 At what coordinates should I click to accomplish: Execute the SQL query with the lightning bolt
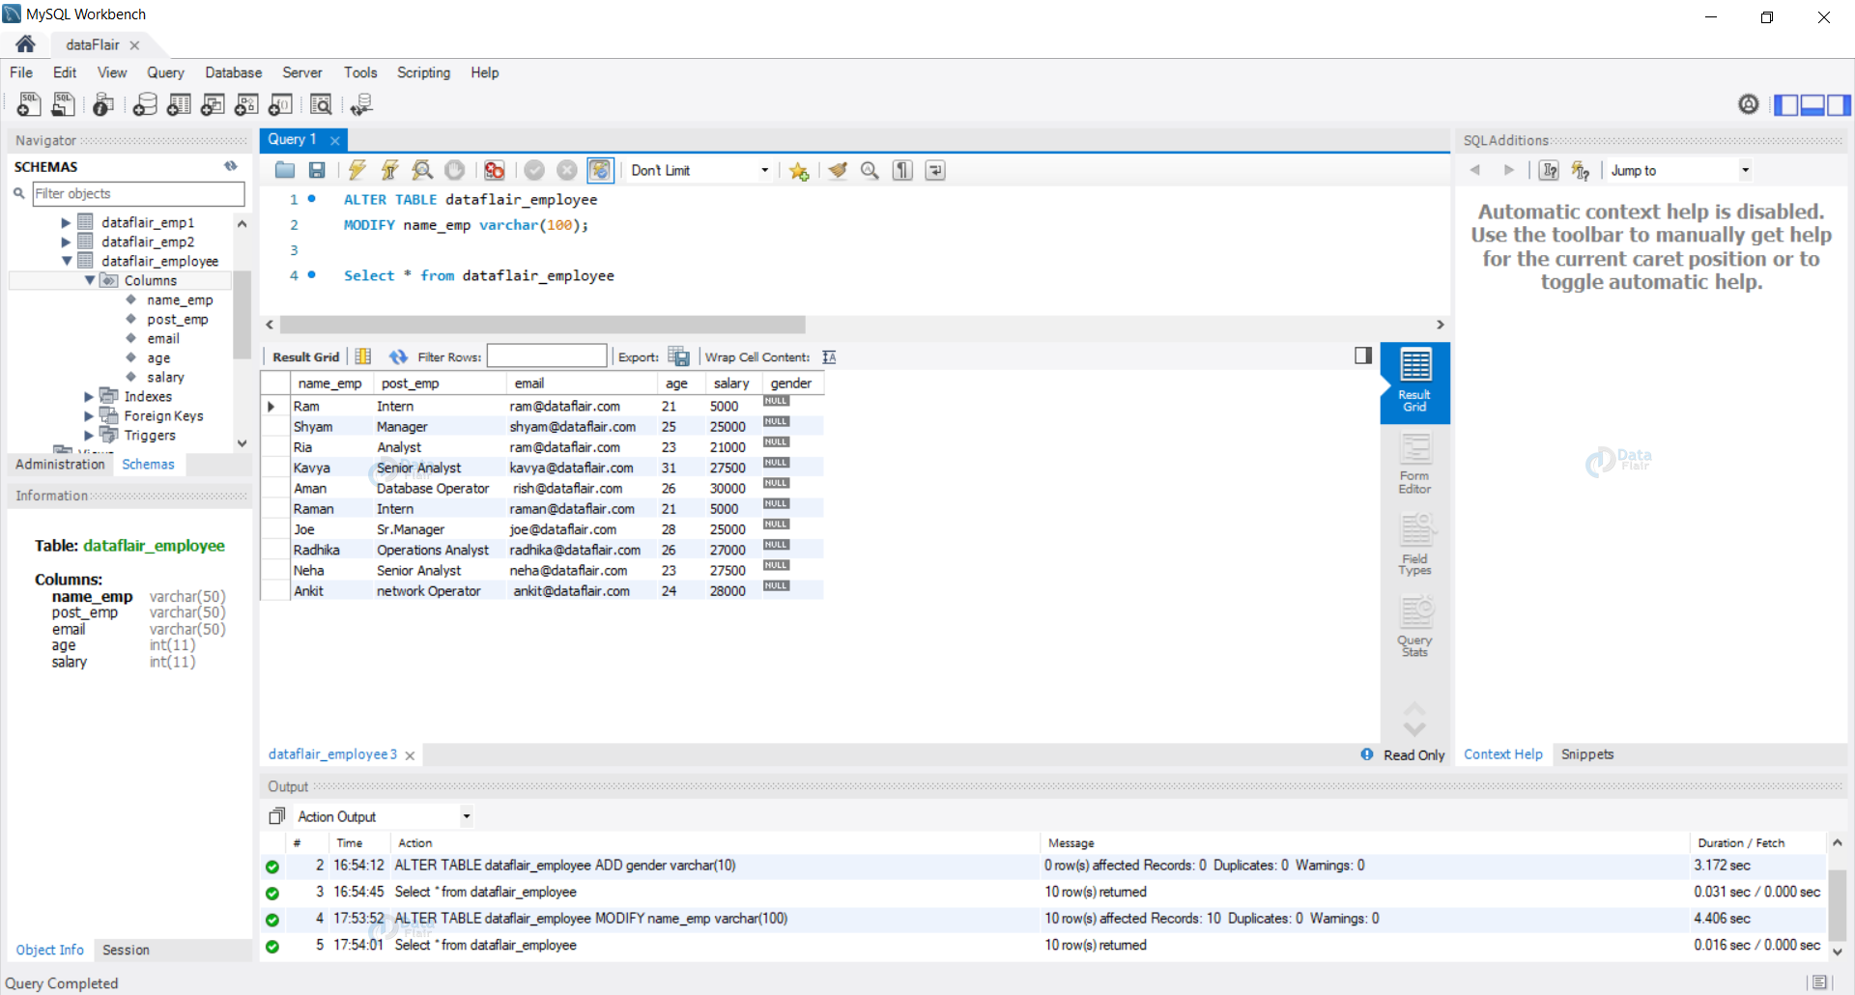[x=357, y=170]
